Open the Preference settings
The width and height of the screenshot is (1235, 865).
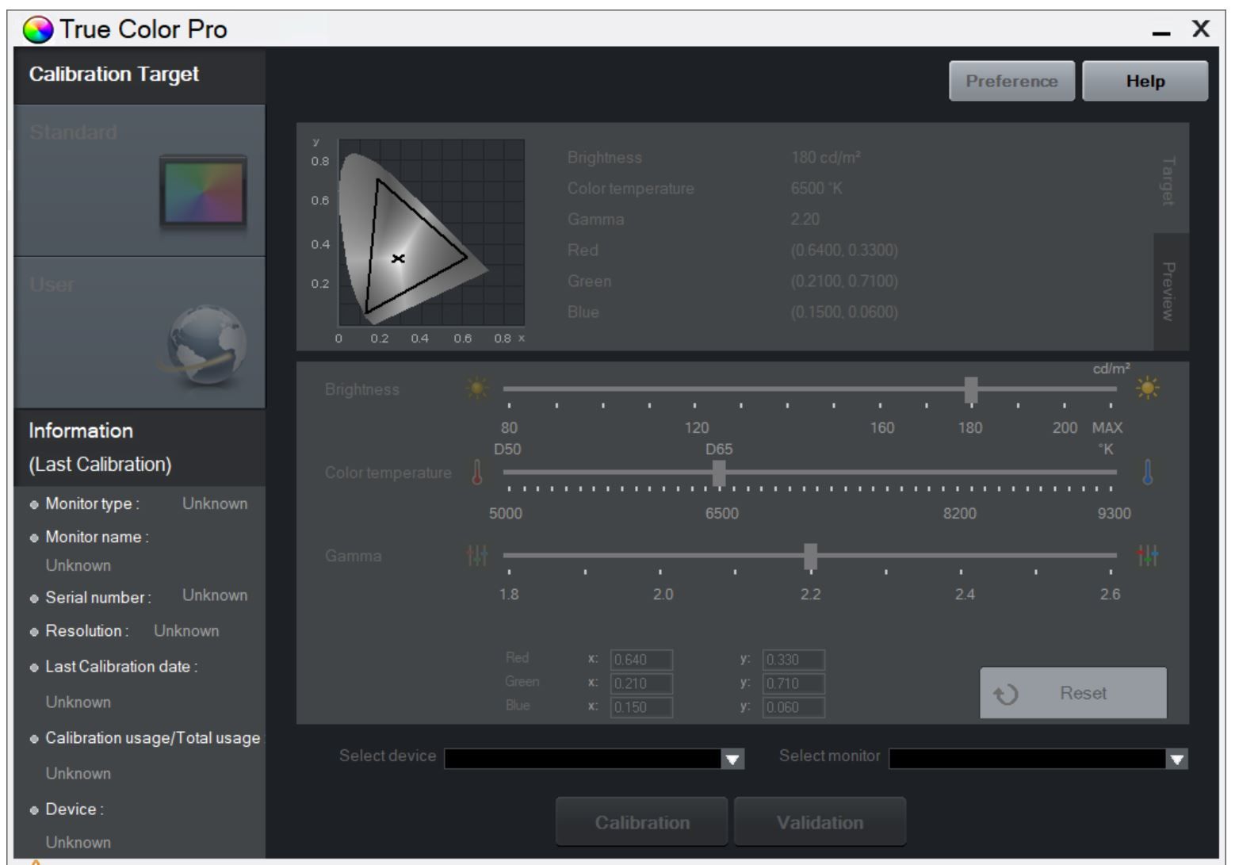(1012, 81)
